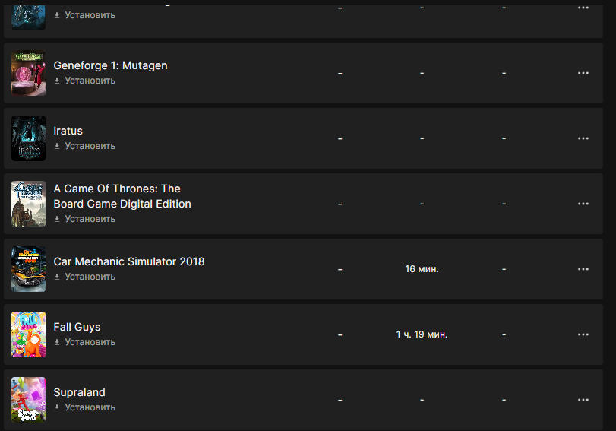This screenshot has height=431, width=616.
Task: Open three-dot options menu for Iratus
Action: [x=583, y=138]
